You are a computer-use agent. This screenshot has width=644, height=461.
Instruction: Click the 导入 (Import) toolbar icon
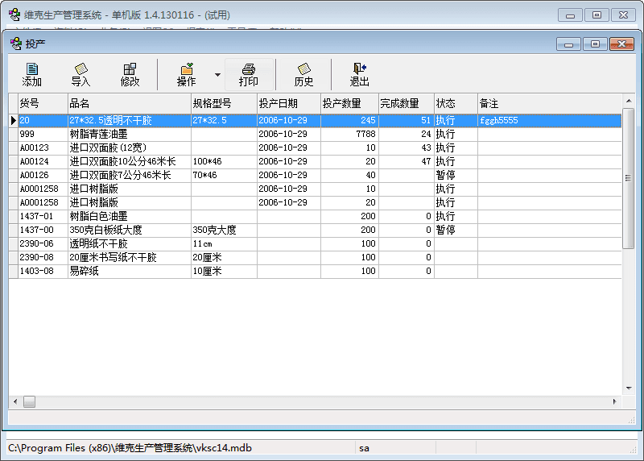(x=80, y=74)
